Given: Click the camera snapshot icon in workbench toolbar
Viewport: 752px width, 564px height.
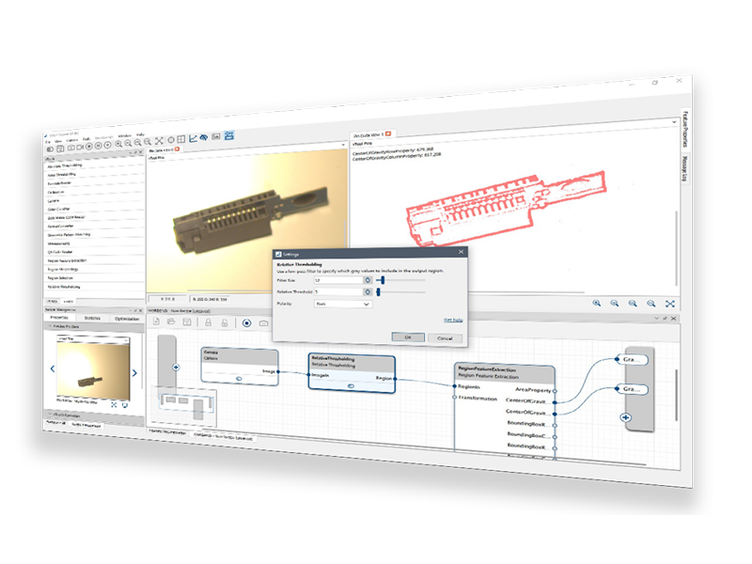Looking at the screenshot, I should 264,322.
